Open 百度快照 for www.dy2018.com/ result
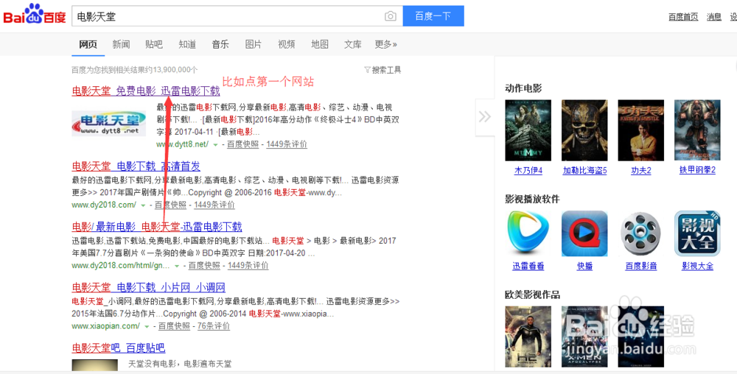 pos(170,205)
